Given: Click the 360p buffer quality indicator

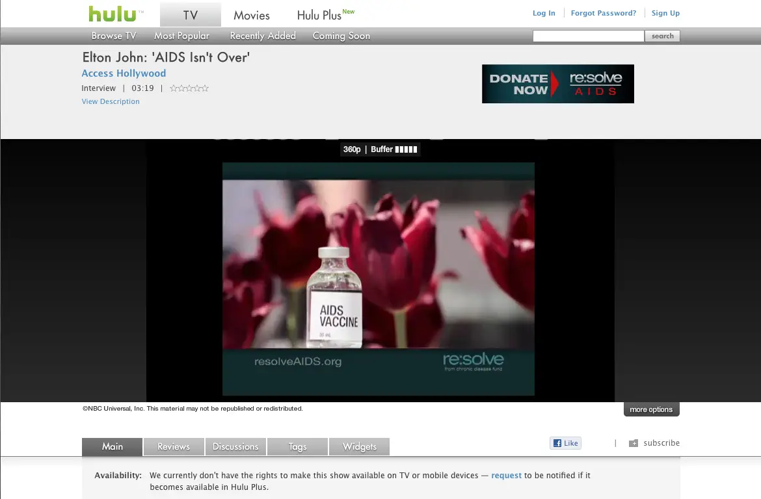Looking at the screenshot, I should click(380, 149).
